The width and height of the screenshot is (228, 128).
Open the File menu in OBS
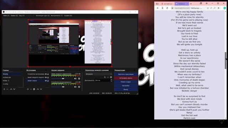6,16
